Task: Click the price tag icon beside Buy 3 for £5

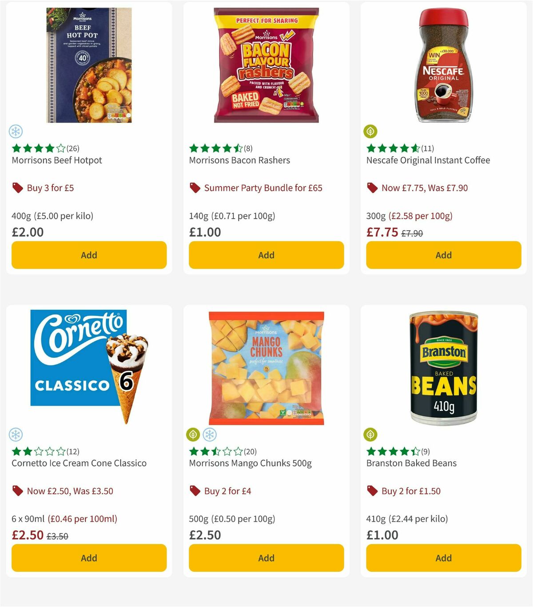Action: click(17, 188)
